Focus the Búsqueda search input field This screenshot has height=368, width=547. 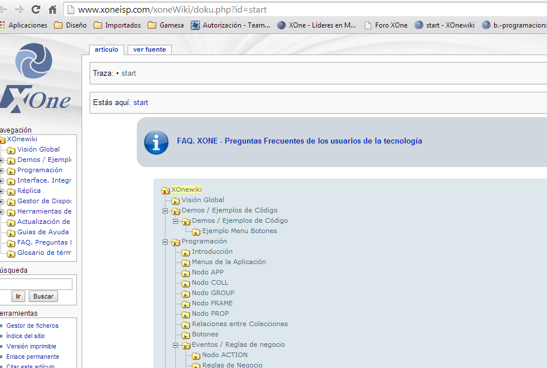[36, 284]
